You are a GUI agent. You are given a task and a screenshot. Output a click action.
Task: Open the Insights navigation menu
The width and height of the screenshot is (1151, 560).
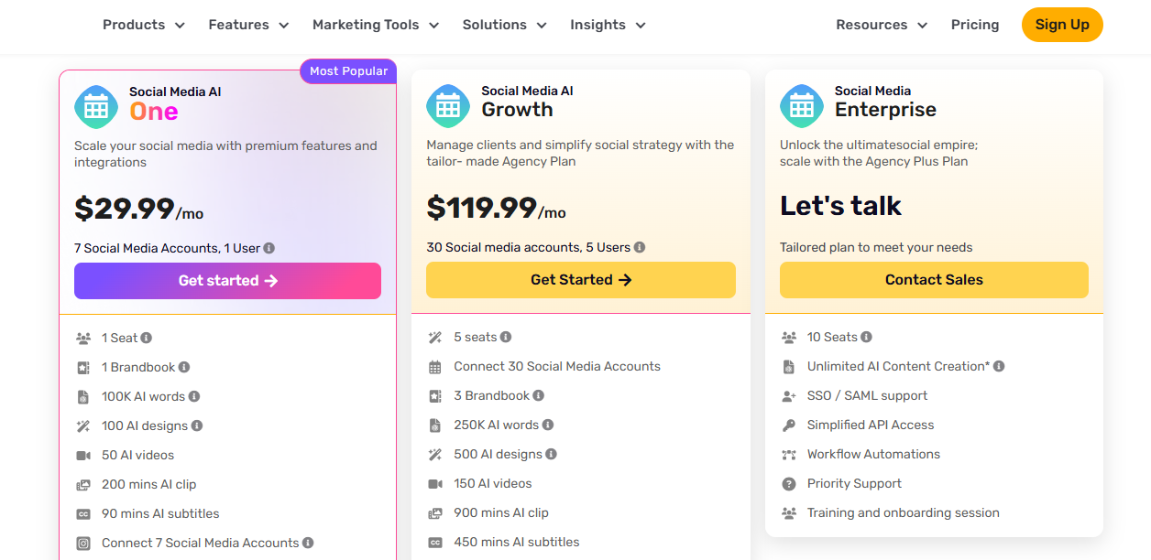tap(608, 25)
